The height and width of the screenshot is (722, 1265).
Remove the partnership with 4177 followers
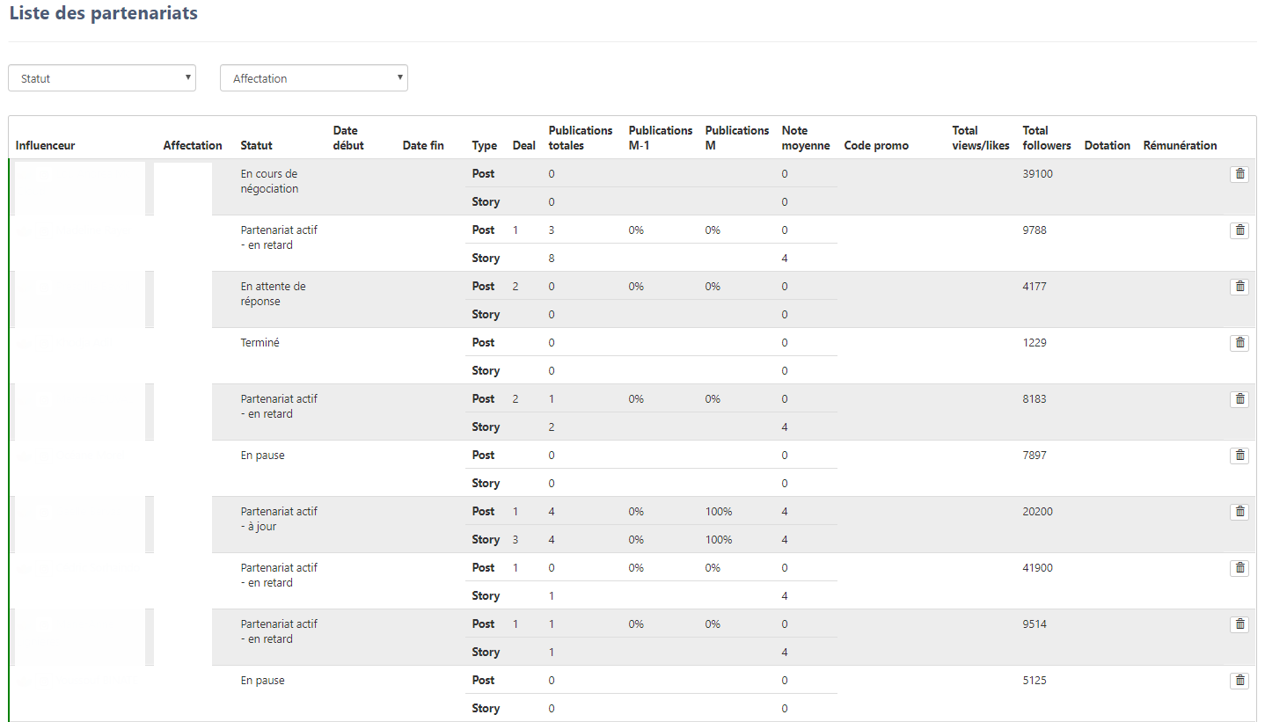point(1239,287)
